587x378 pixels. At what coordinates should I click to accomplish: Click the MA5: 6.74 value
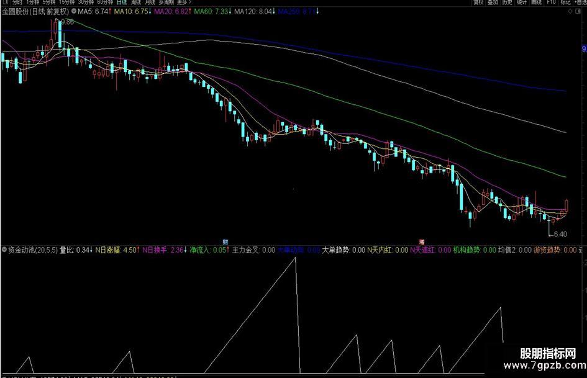click(94, 12)
